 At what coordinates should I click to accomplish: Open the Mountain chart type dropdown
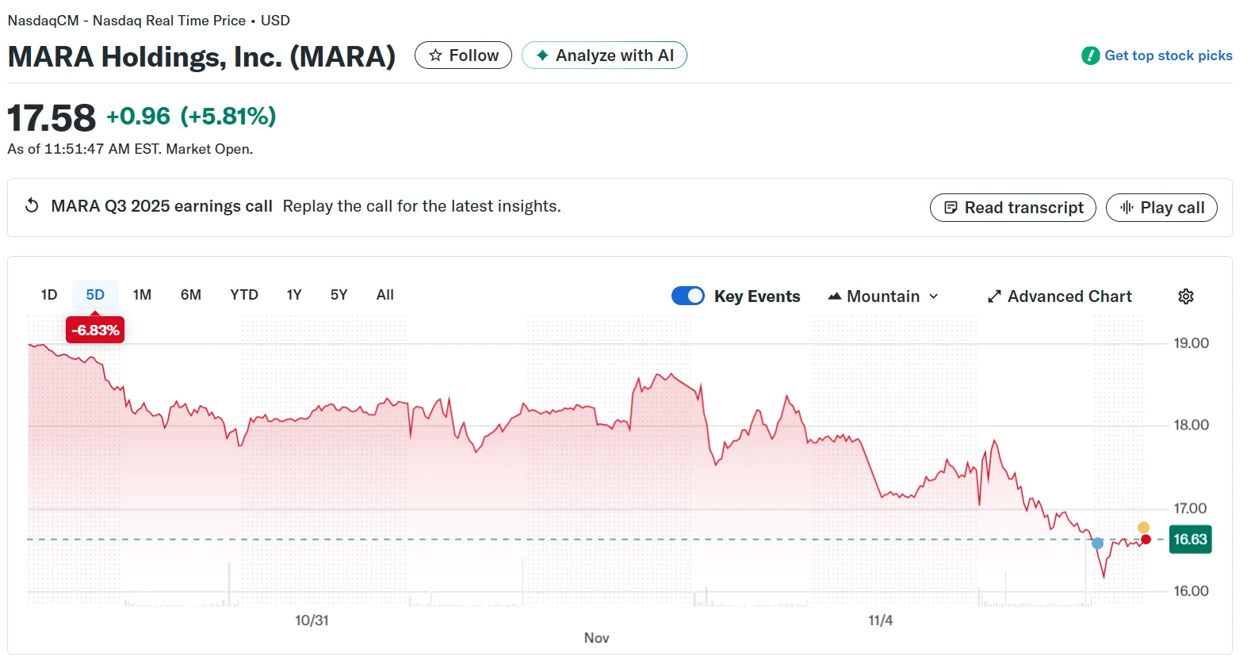pyautogui.click(x=884, y=296)
